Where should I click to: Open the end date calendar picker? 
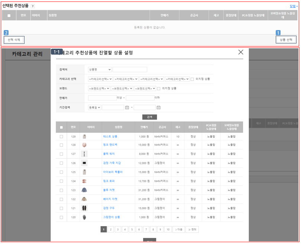tap(158, 107)
